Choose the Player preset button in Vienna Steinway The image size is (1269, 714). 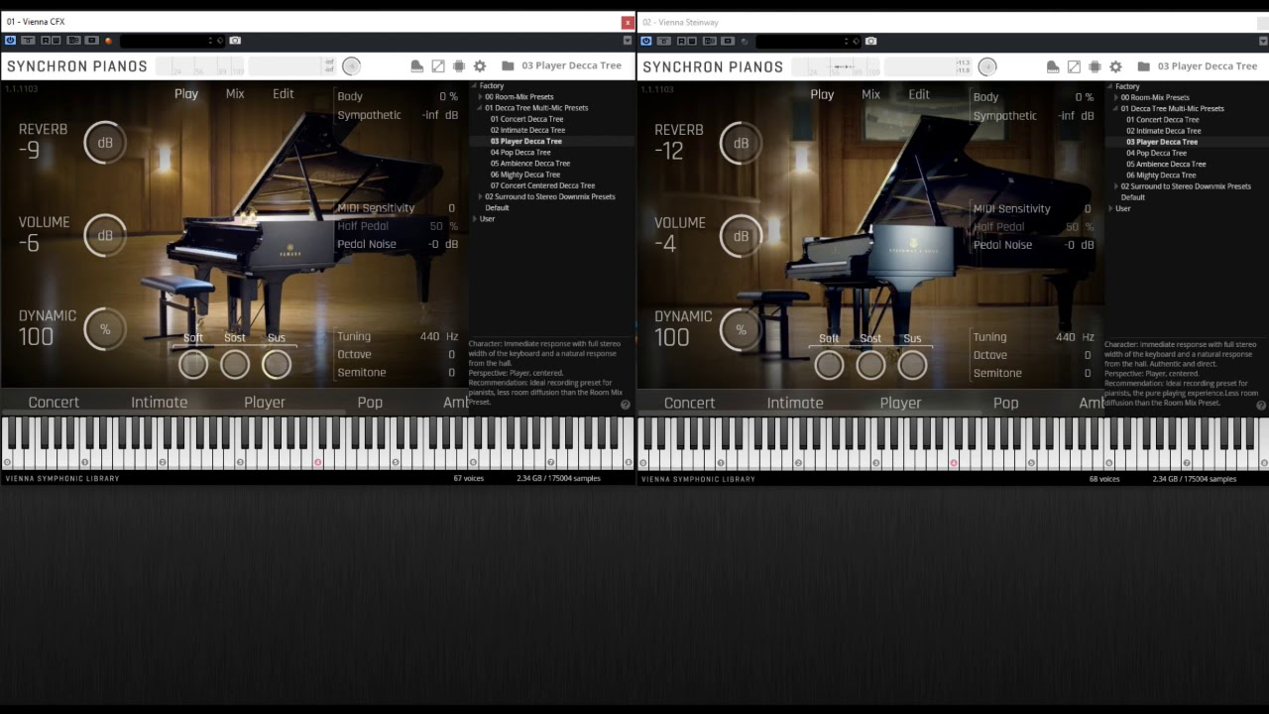coord(900,404)
